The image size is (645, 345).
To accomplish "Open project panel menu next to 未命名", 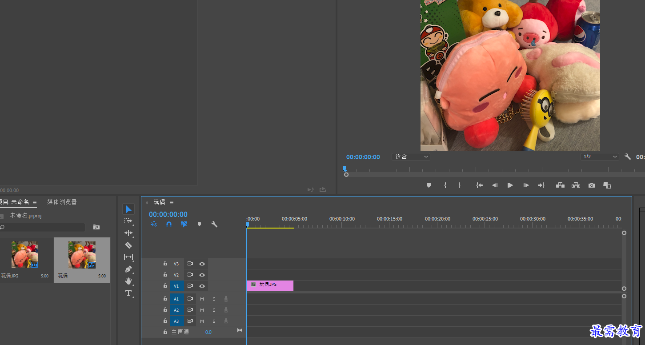I will coord(35,202).
